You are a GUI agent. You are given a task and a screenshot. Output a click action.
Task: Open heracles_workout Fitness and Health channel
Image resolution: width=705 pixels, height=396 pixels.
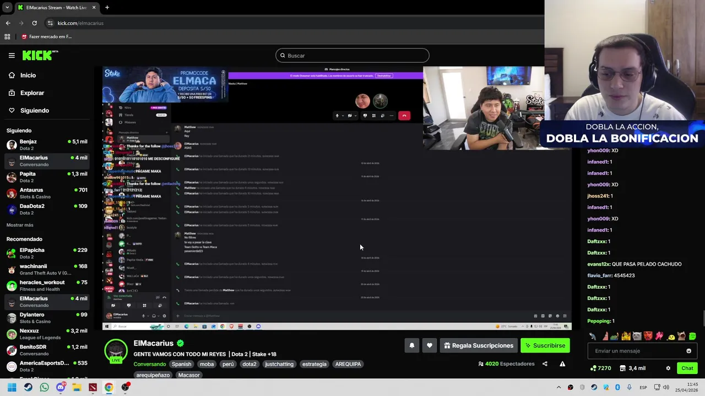pos(47,285)
